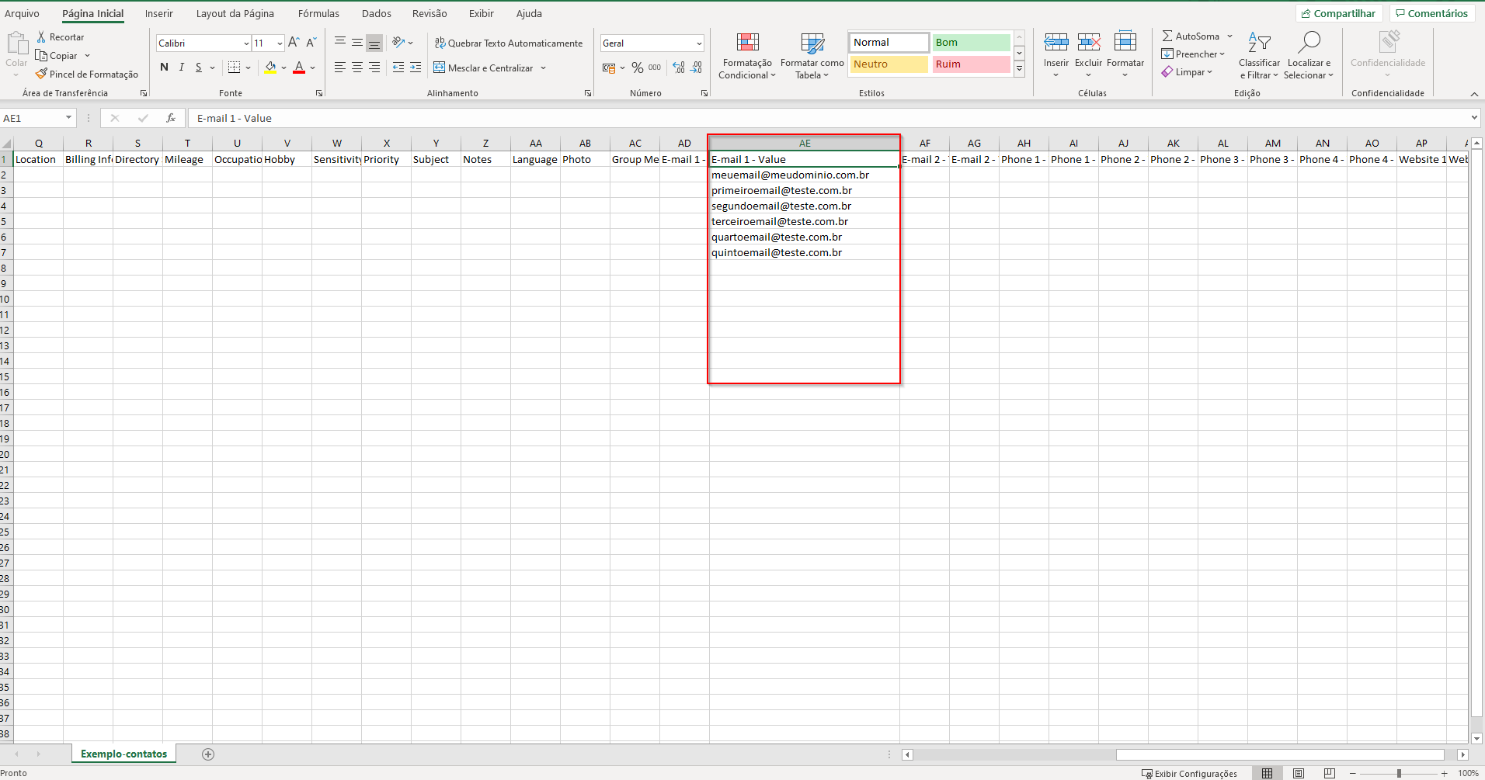Screen dimensions: 1485x780
Task: Click the accounting number format icon
Action: pos(609,68)
